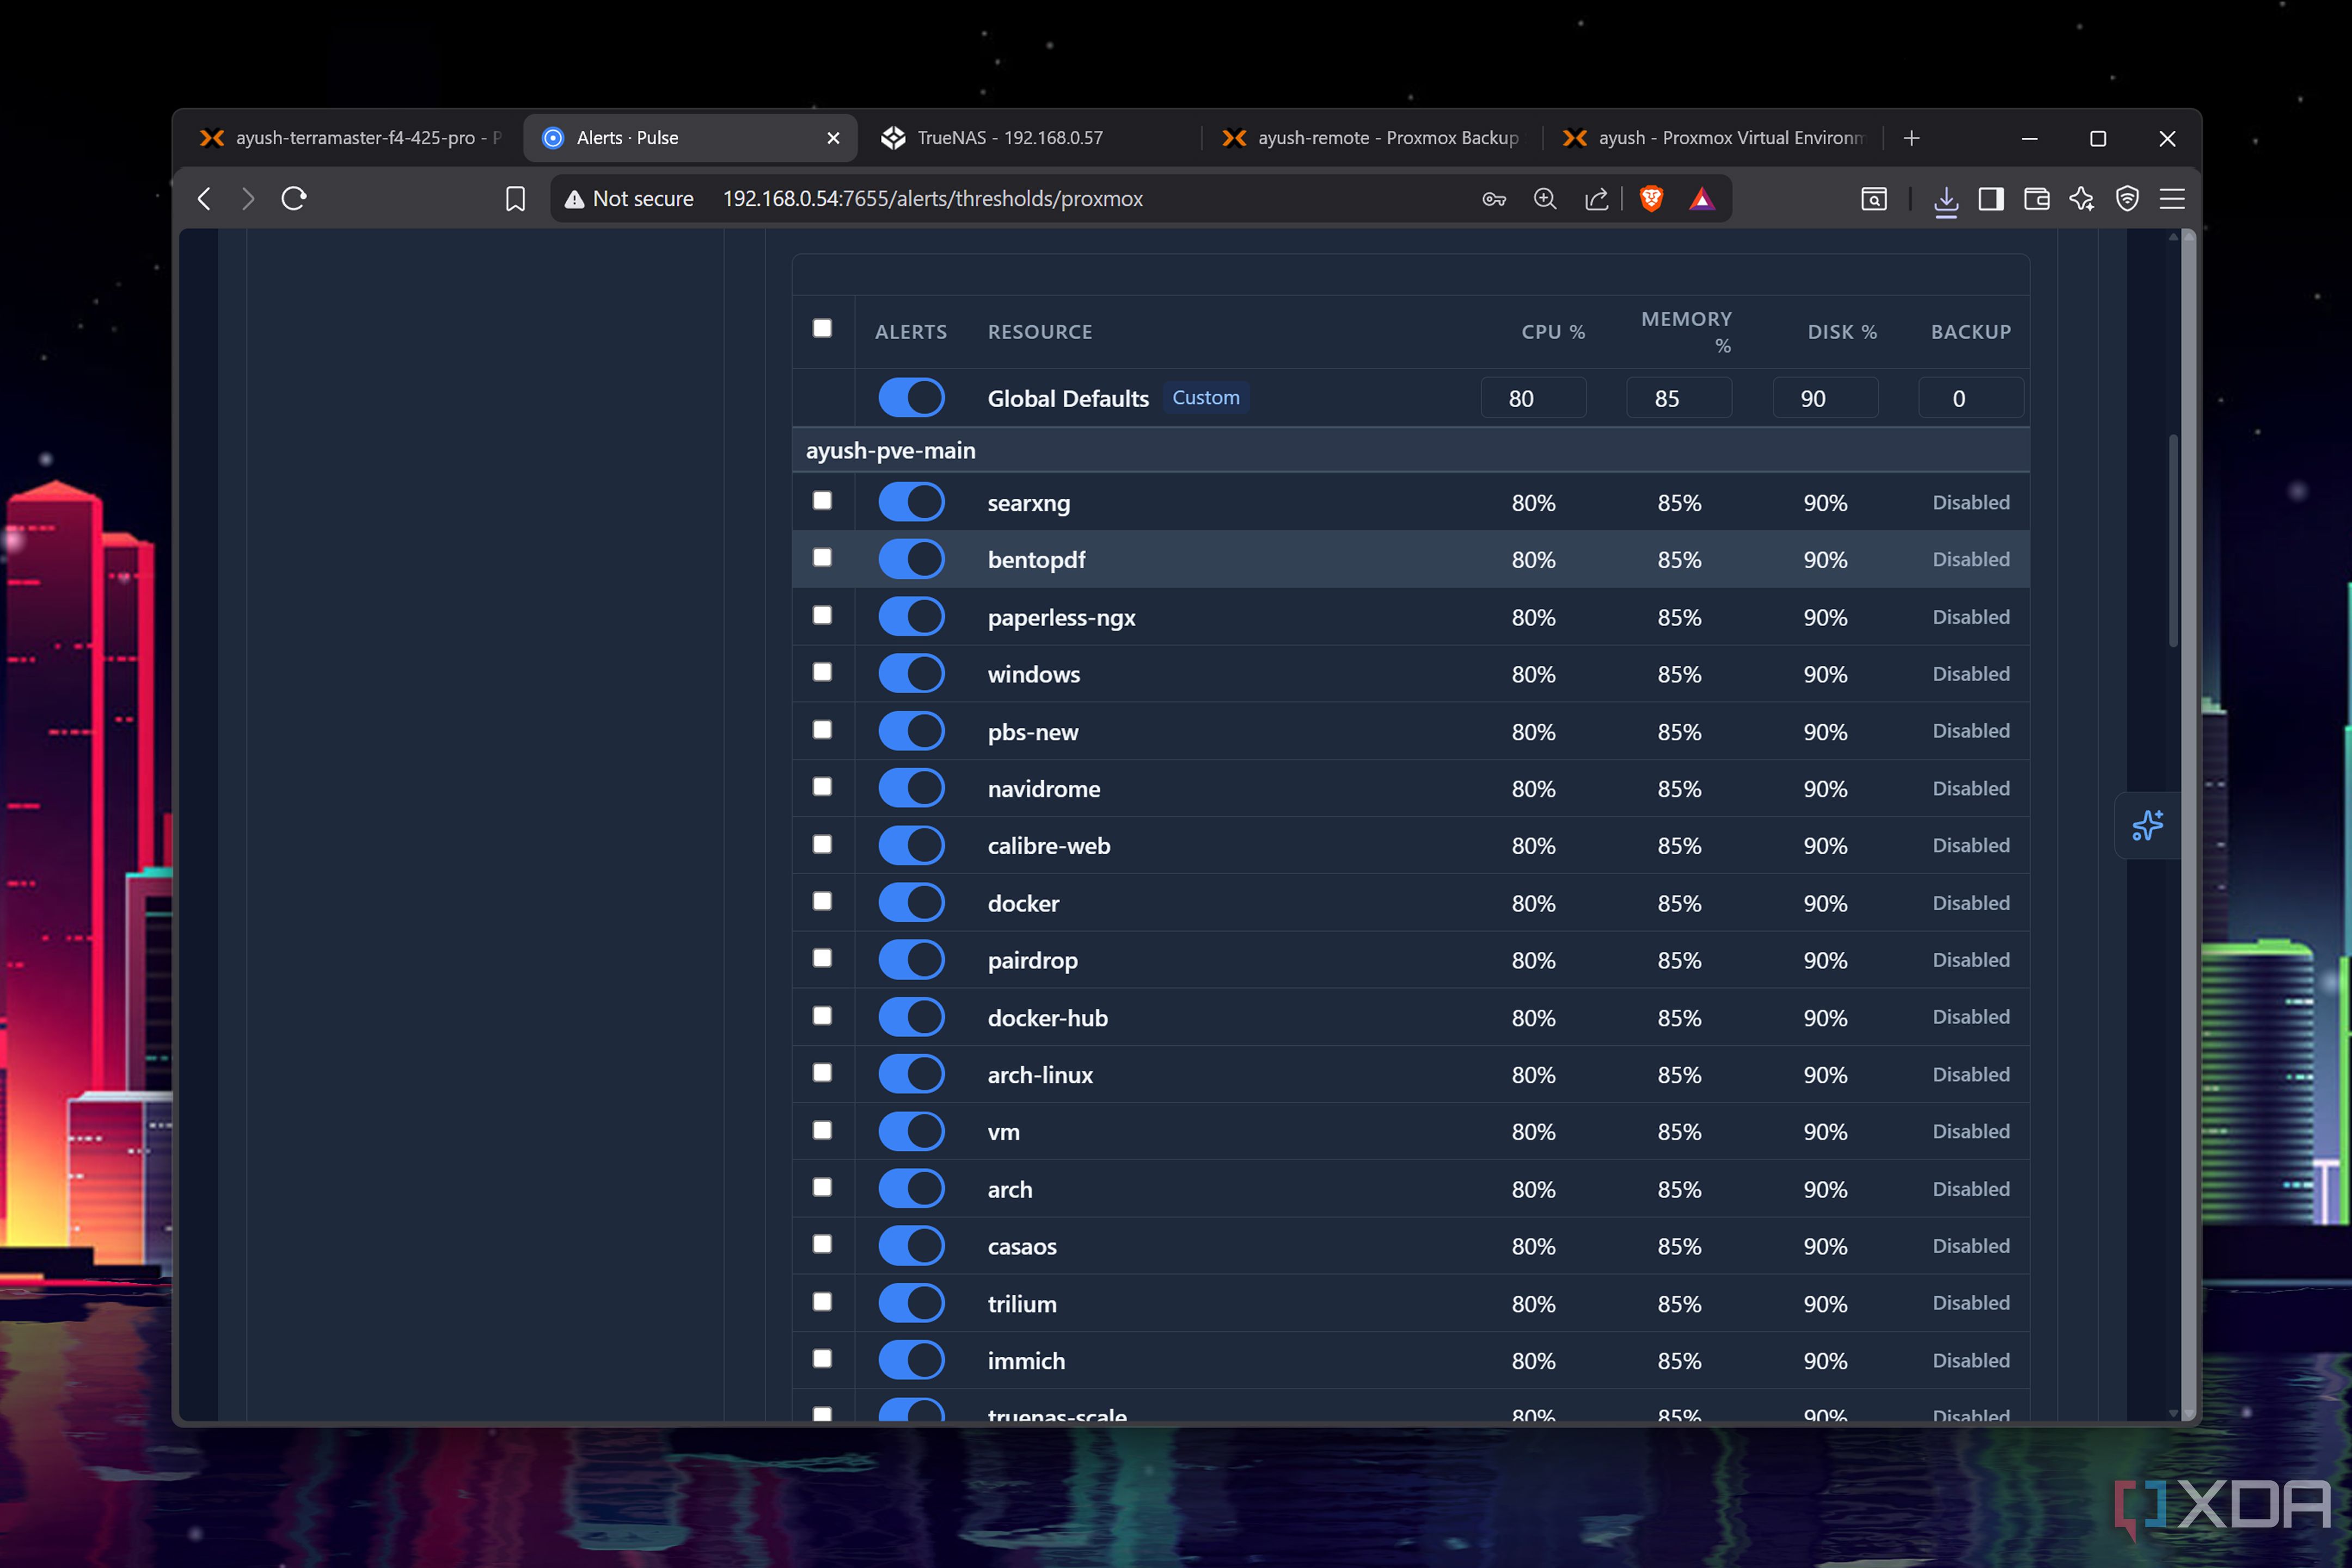
Task: Open the Brave Rewards triangle icon
Action: [x=1702, y=199]
